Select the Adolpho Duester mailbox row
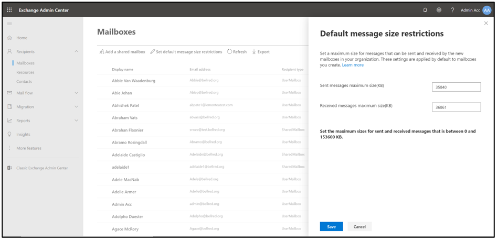 point(203,217)
